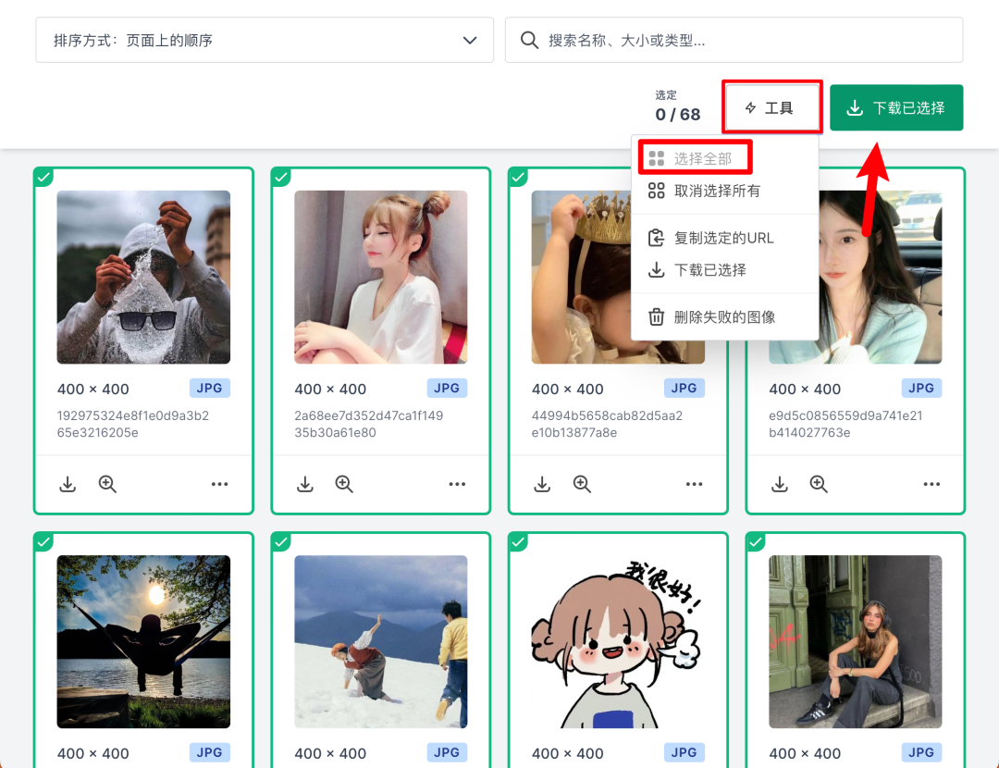Screen dimensions: 999x768
Task: Download the 44994b5658cab82d5aa2 image via its download icon
Action: coord(542,484)
